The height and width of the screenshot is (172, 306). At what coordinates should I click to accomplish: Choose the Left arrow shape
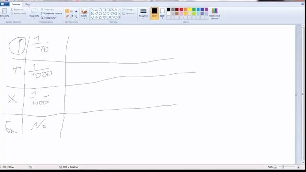(x=112, y=13)
